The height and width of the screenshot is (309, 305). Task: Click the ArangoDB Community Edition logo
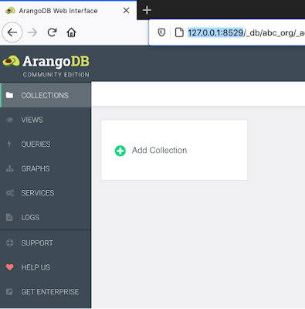pos(46,66)
